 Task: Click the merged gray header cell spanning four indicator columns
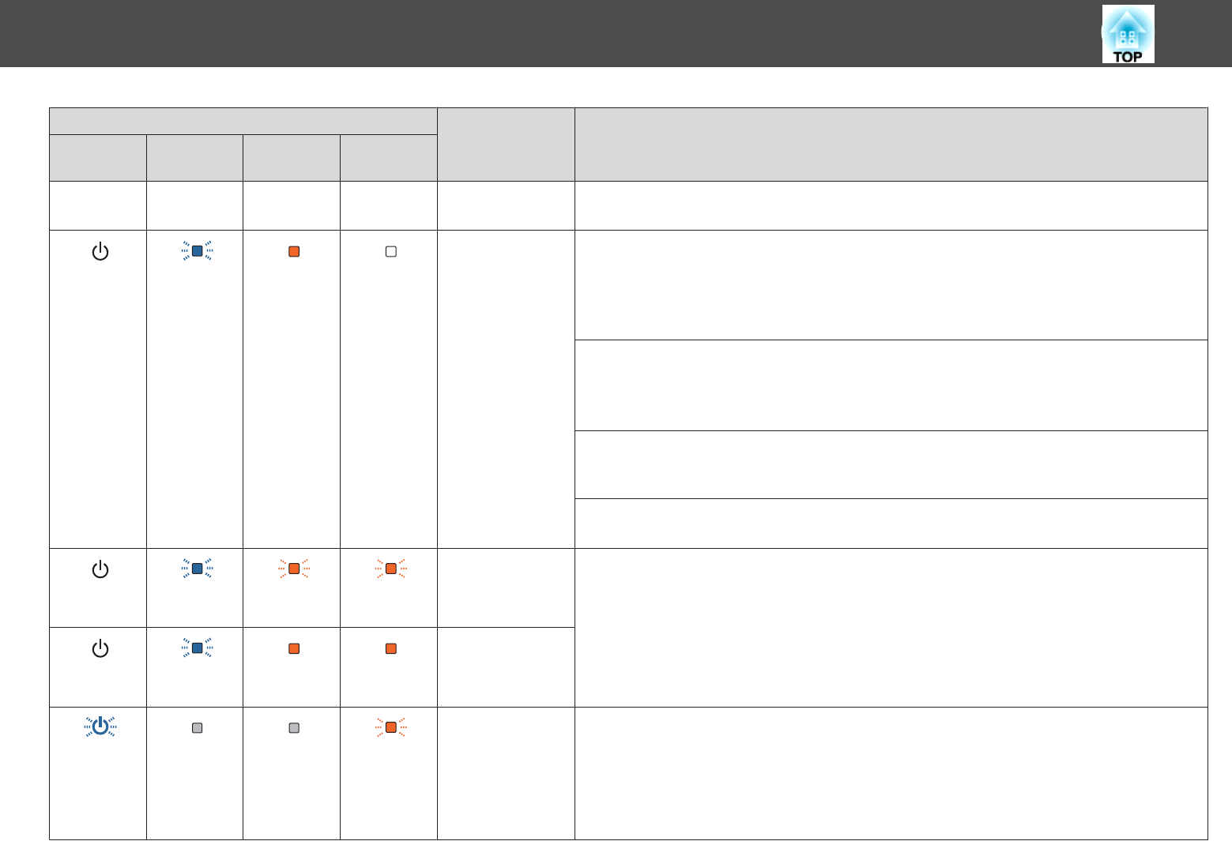tap(243, 121)
